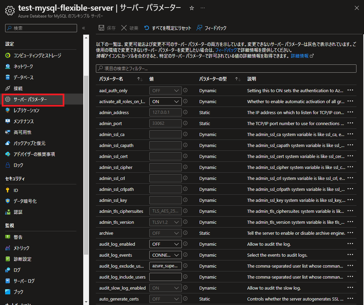This screenshot has height=305, width=364.
Task: Click the バックアップと復元 cloud icon
Action: [8, 143]
